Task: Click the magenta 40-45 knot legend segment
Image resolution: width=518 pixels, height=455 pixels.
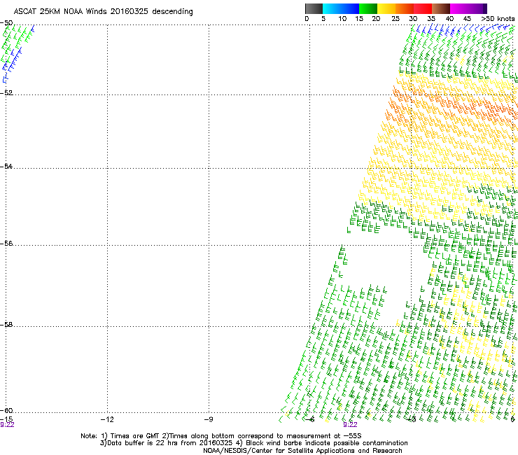Action: pyautogui.click(x=459, y=8)
